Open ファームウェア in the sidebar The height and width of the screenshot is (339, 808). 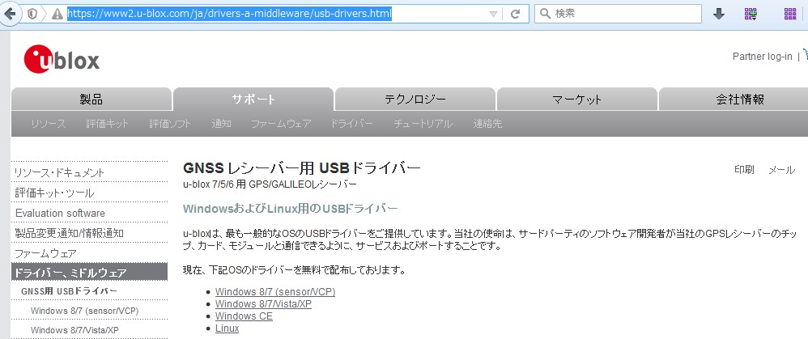click(45, 253)
